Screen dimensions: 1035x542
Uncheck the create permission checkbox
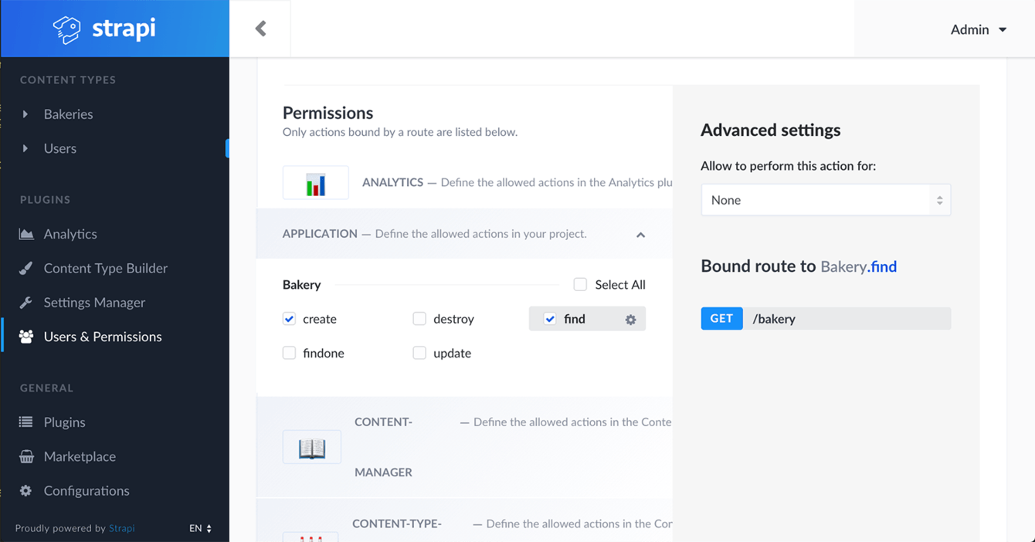click(290, 319)
